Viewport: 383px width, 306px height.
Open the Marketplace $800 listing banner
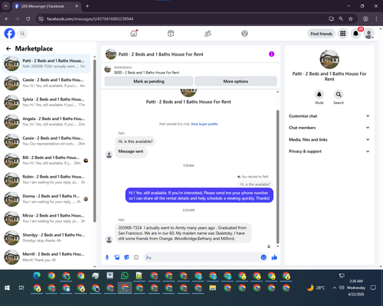[x=191, y=70]
